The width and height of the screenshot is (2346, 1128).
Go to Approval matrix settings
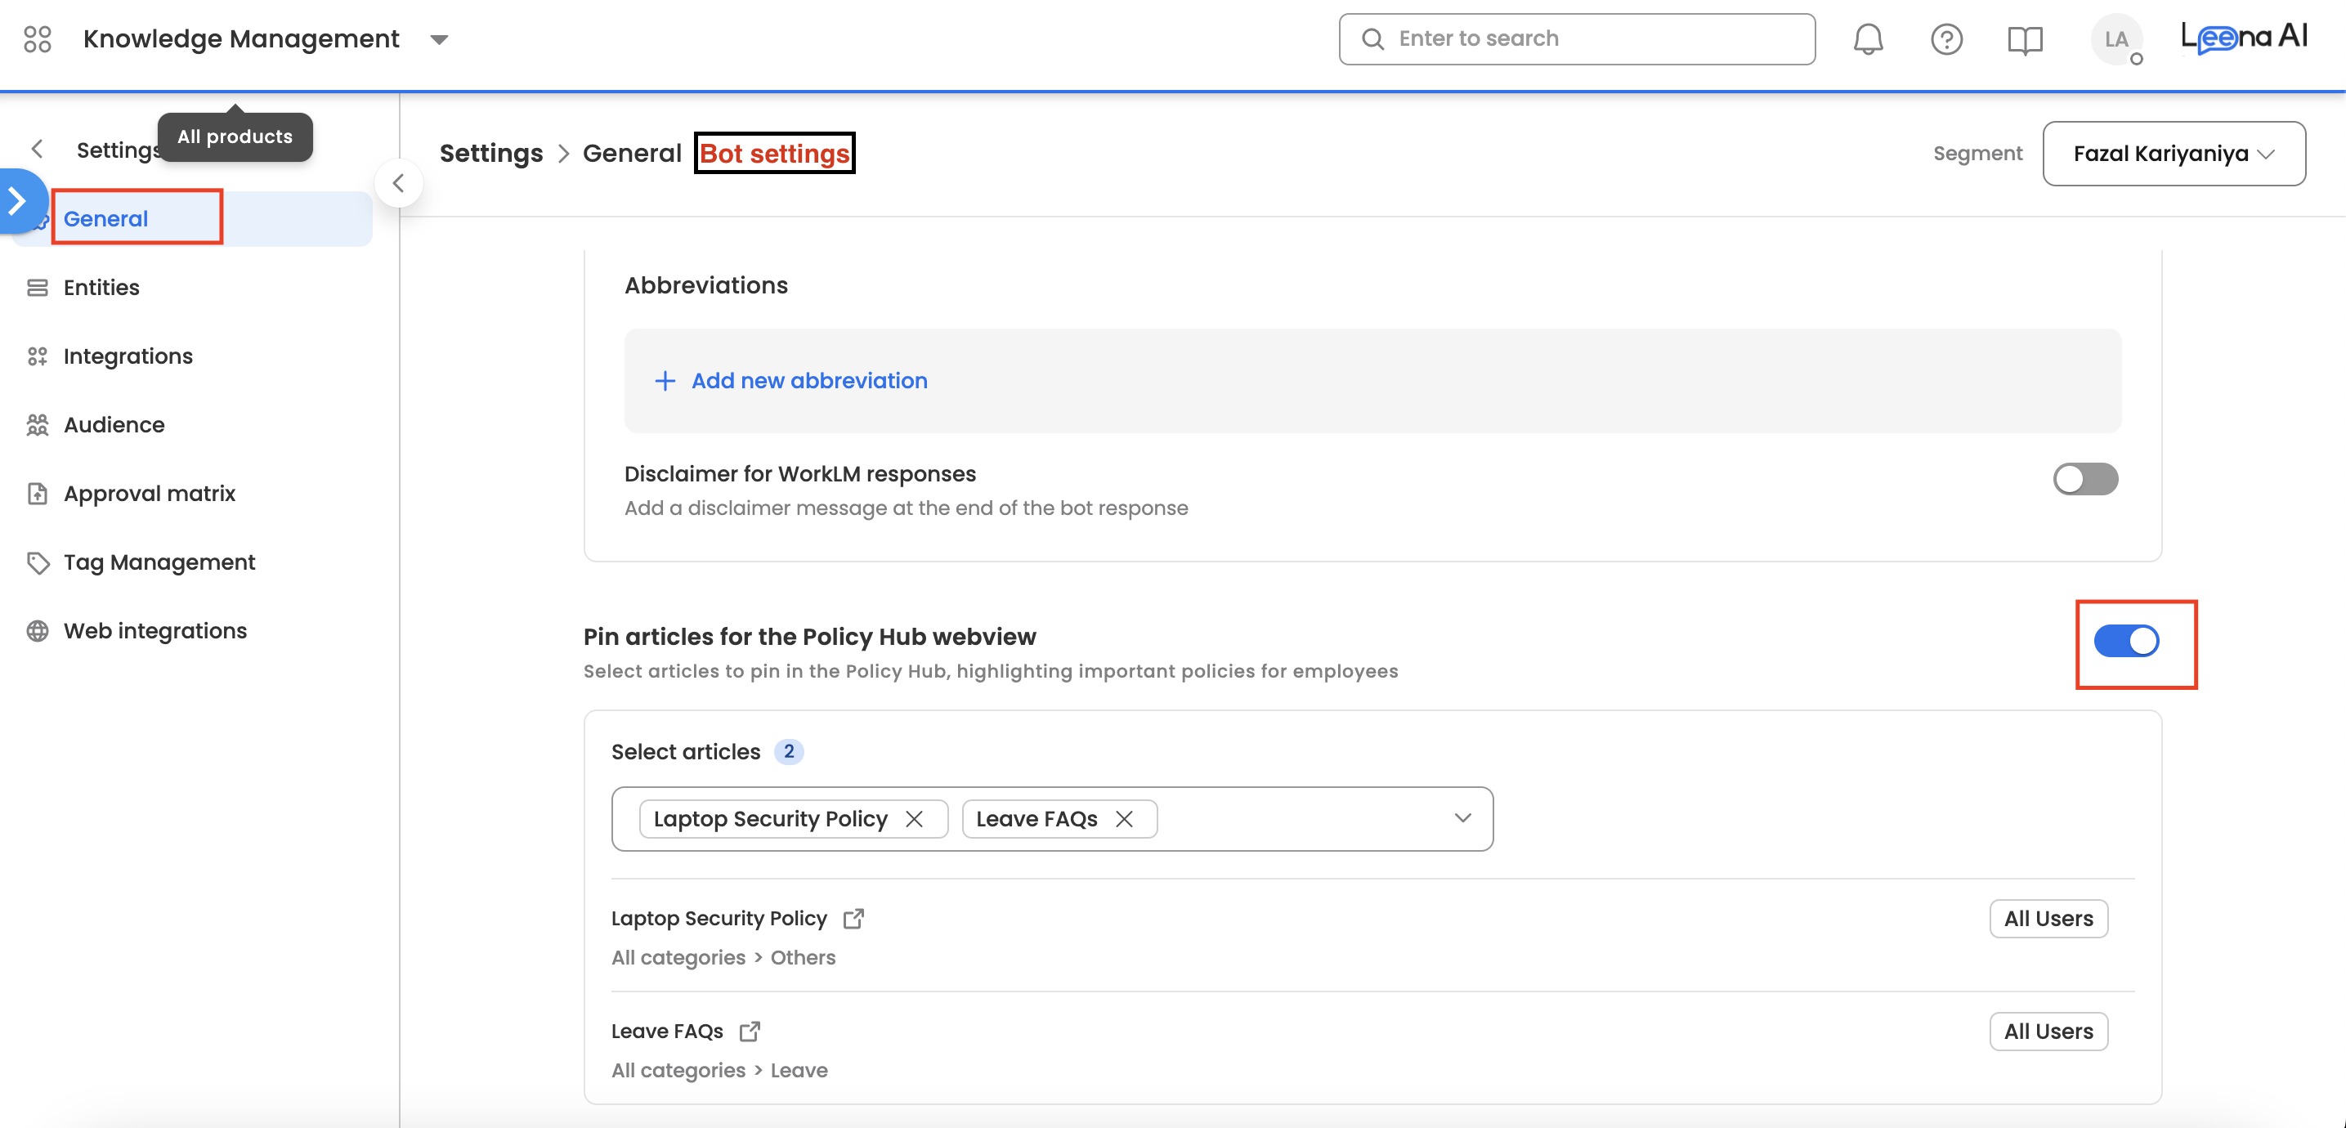point(150,494)
